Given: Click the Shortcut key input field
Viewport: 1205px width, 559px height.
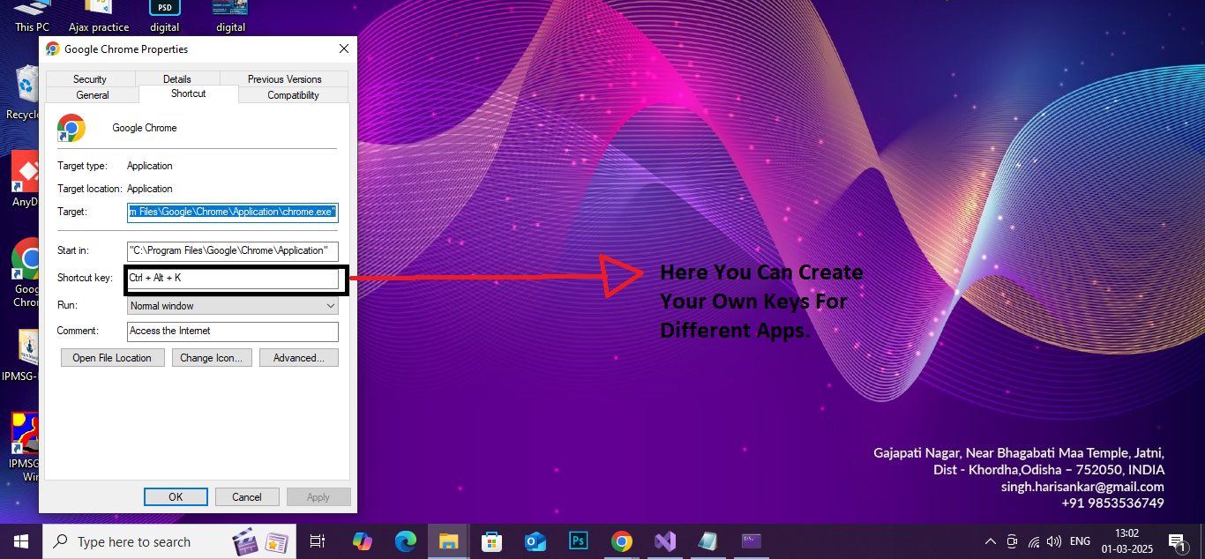Looking at the screenshot, I should (233, 279).
